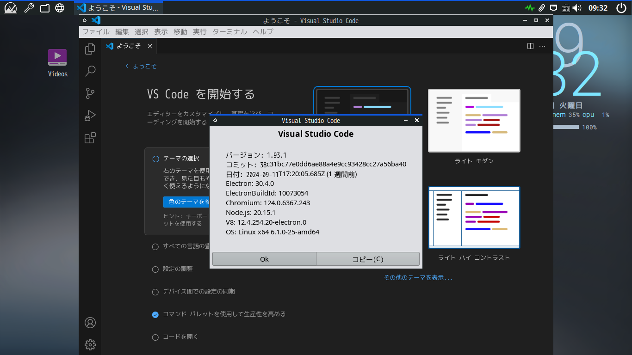Open the Search view in activity bar

click(90, 71)
